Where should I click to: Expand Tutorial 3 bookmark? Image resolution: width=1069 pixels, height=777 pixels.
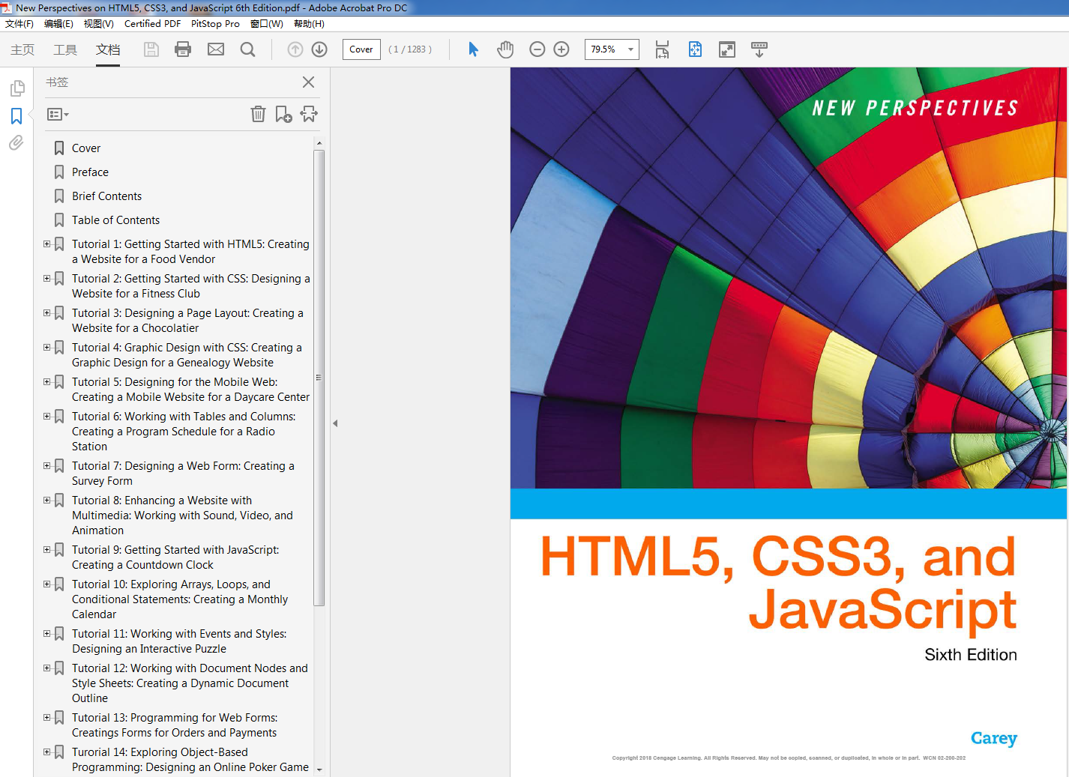47,313
